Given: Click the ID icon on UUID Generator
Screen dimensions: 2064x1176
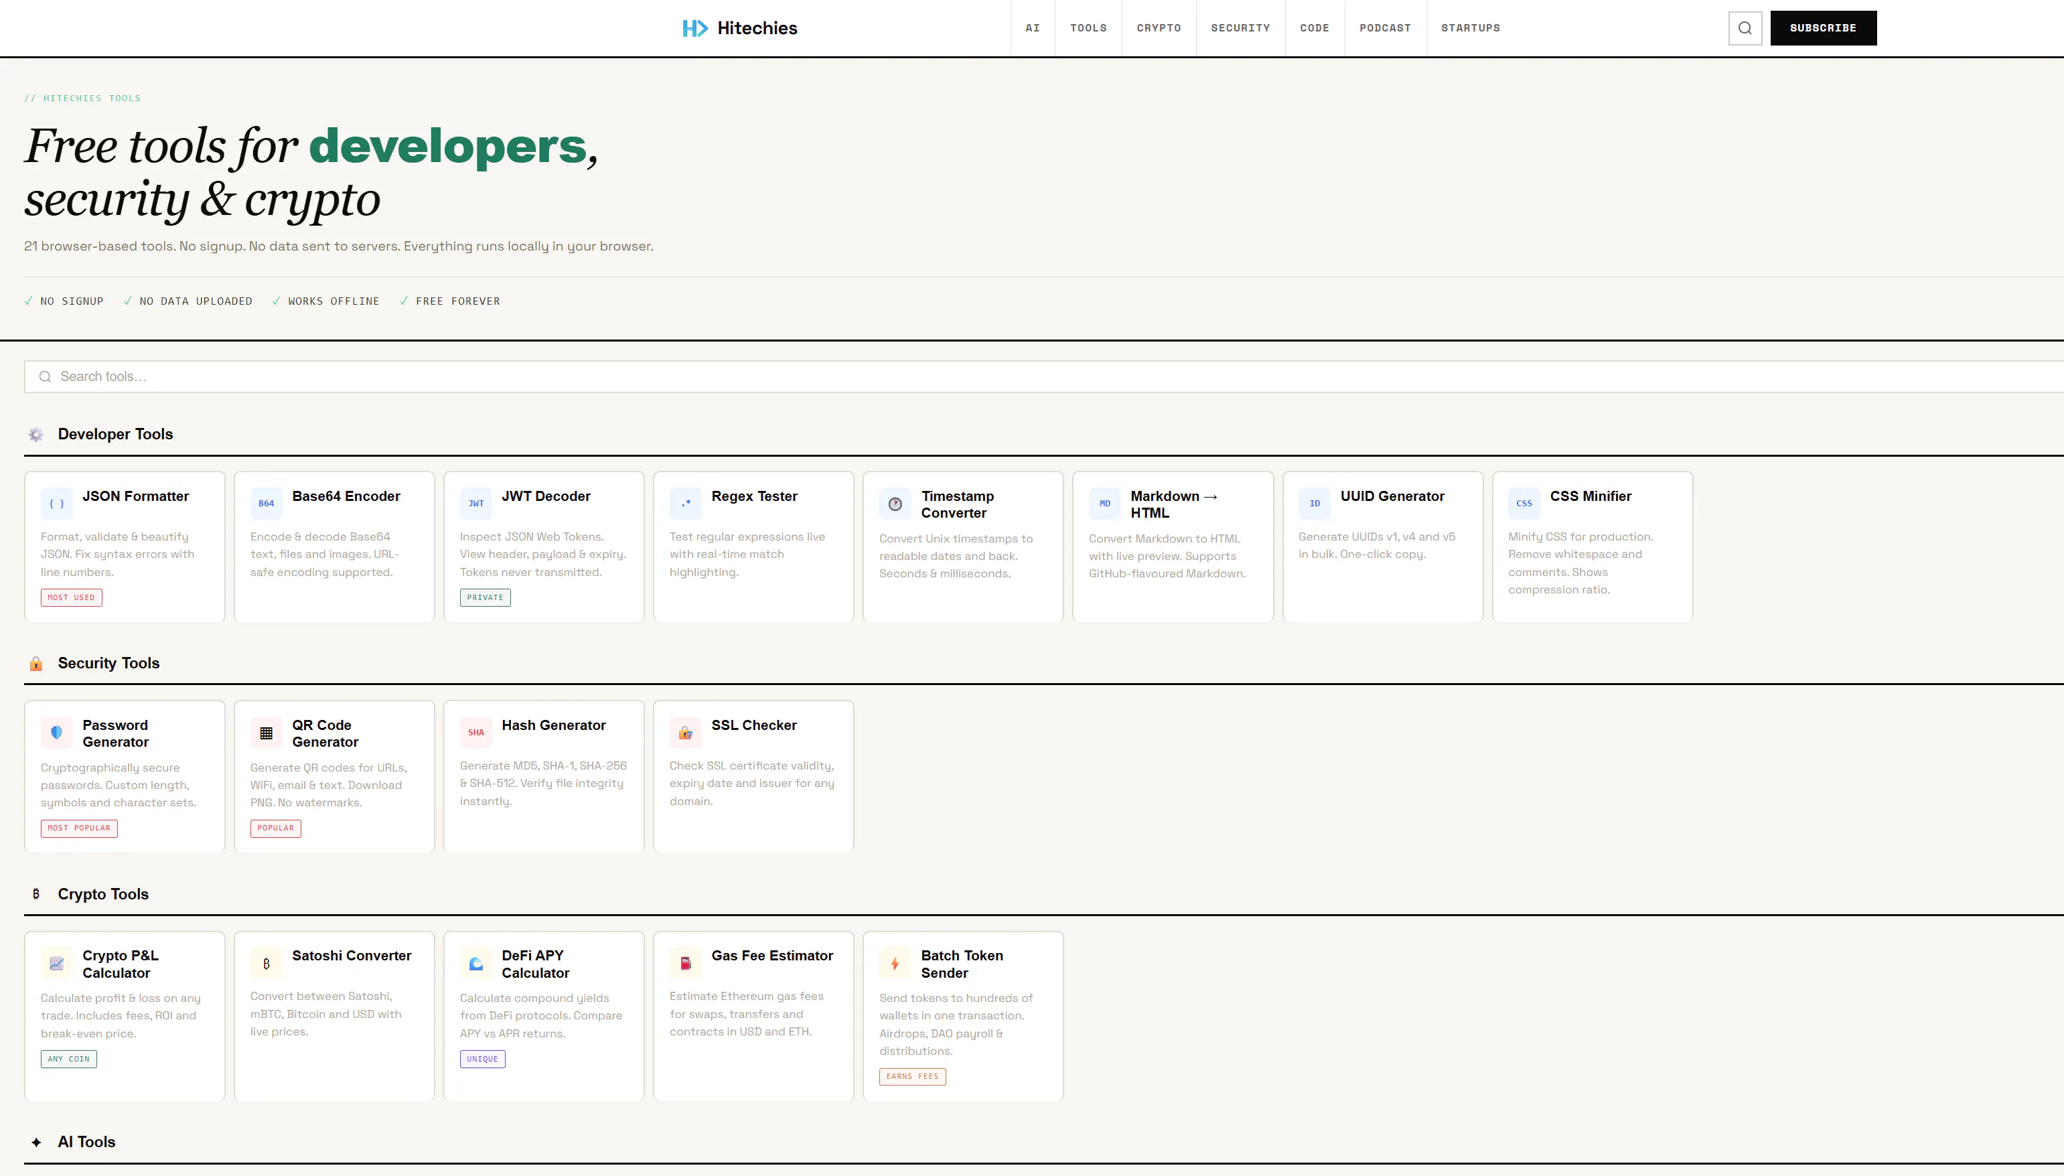Looking at the screenshot, I should [1315, 503].
